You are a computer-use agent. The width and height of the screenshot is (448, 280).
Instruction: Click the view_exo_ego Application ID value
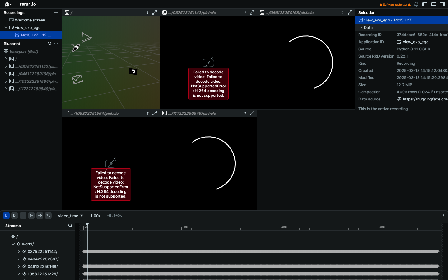413,42
